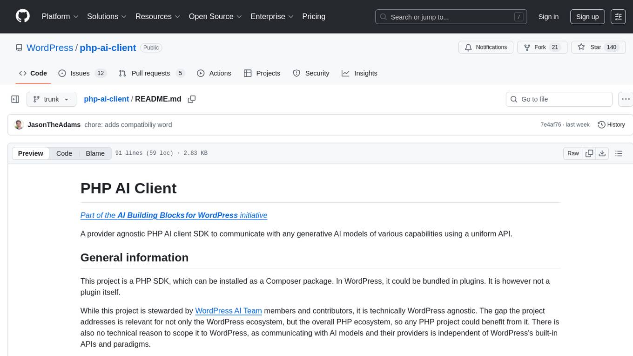Open the Raw file view
The image size is (633, 356).
573,153
